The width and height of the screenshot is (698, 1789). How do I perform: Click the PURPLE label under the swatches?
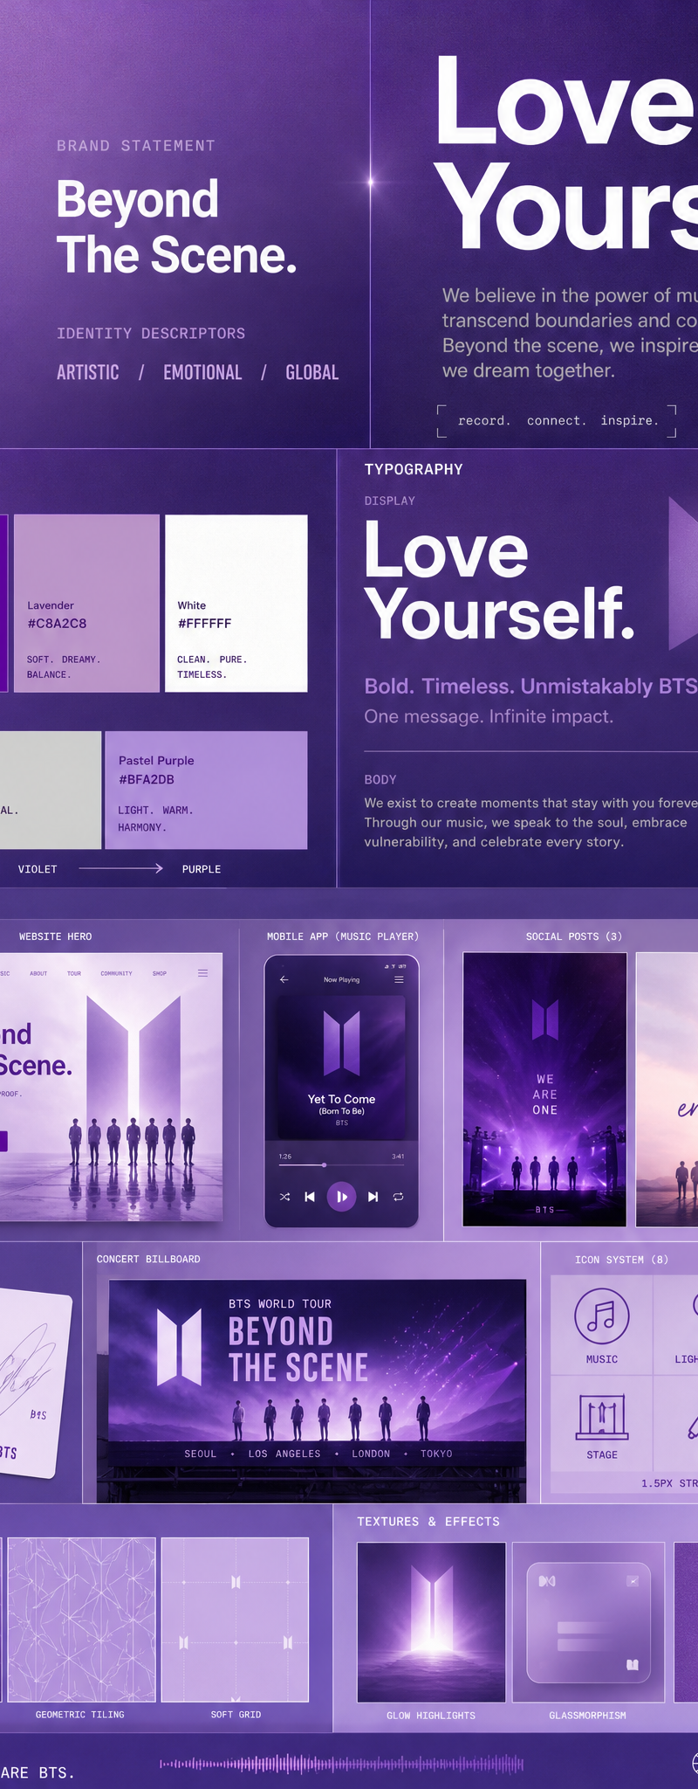pyautogui.click(x=202, y=869)
